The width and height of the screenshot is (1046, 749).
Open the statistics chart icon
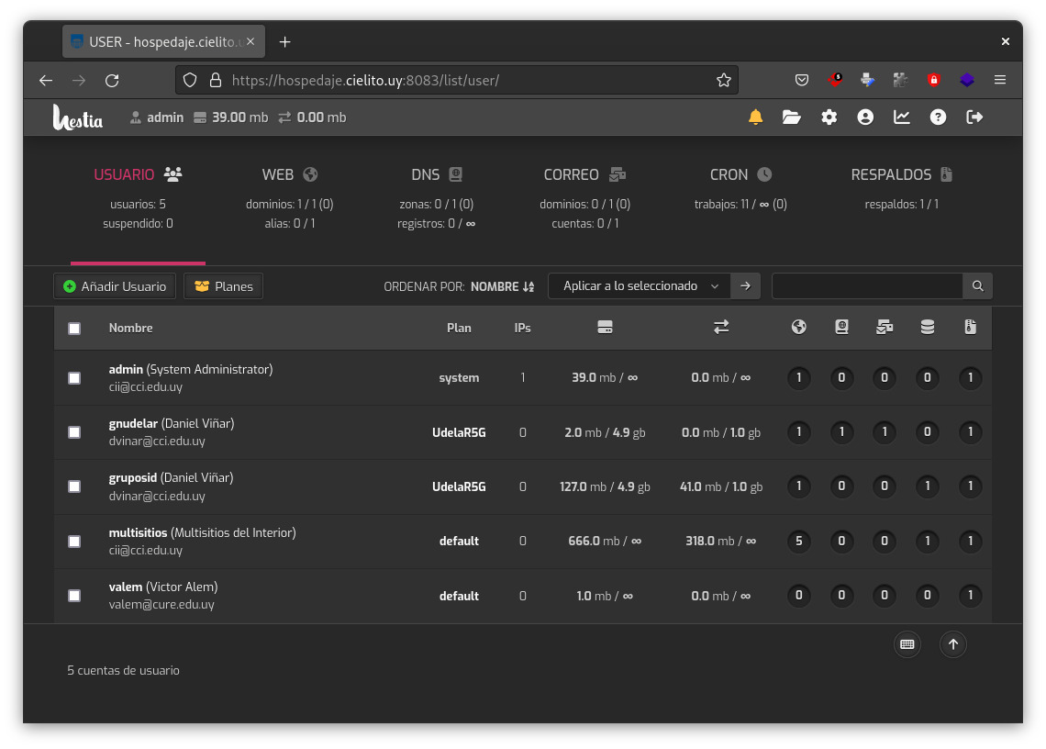902,117
